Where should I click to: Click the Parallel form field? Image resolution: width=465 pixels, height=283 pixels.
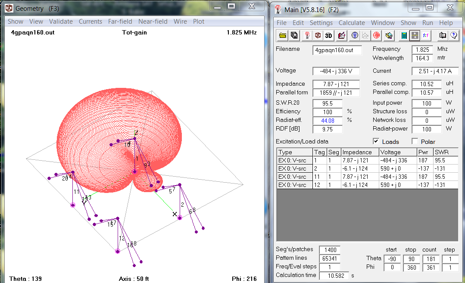[x=336, y=93]
